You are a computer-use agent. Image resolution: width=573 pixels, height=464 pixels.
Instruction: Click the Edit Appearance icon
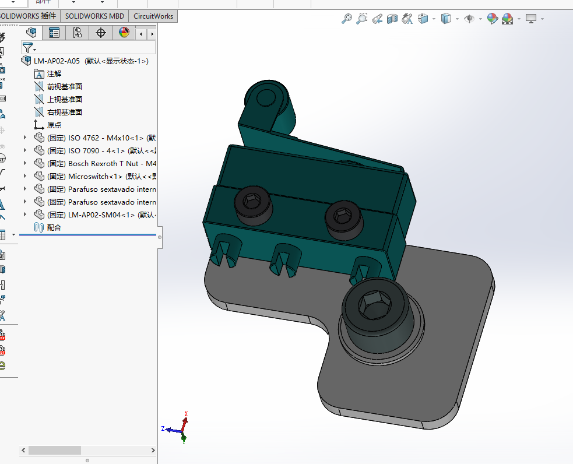tap(493, 19)
